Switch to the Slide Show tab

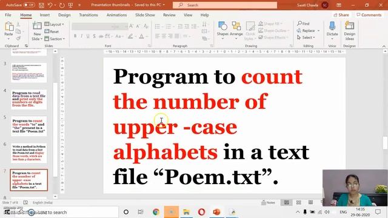coord(145,15)
